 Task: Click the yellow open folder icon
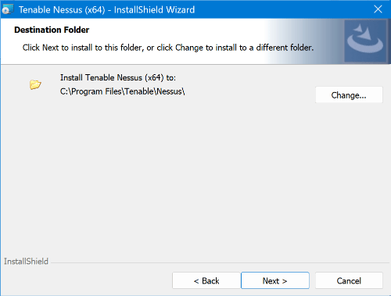coord(35,84)
